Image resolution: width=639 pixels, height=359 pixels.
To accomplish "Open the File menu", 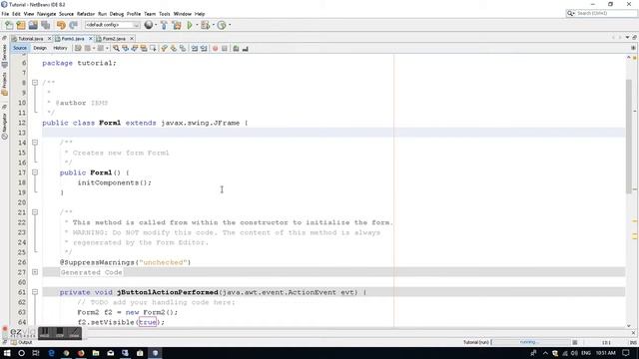I will [x=5, y=14].
